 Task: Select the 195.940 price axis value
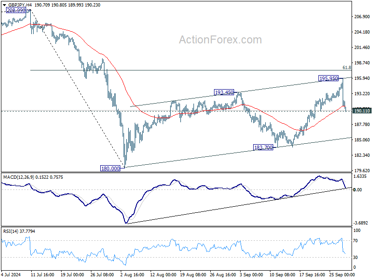[362, 78]
